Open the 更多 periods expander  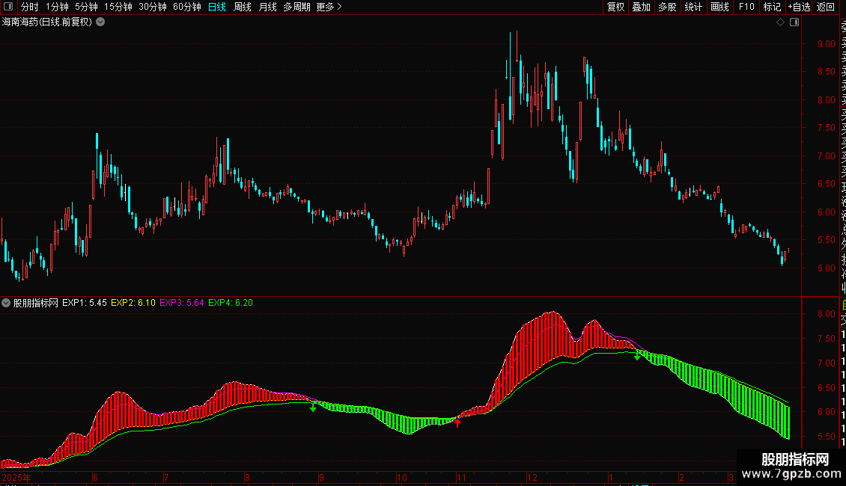point(329,7)
